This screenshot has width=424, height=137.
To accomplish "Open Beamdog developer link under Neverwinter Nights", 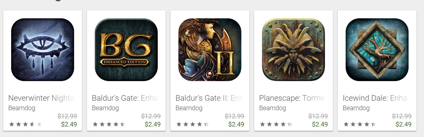I will (22, 108).
